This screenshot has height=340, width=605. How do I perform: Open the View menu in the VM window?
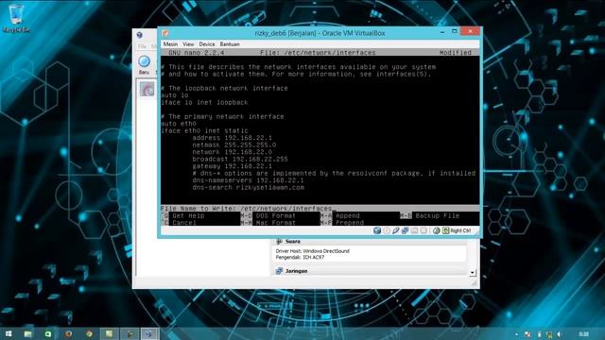coord(188,44)
